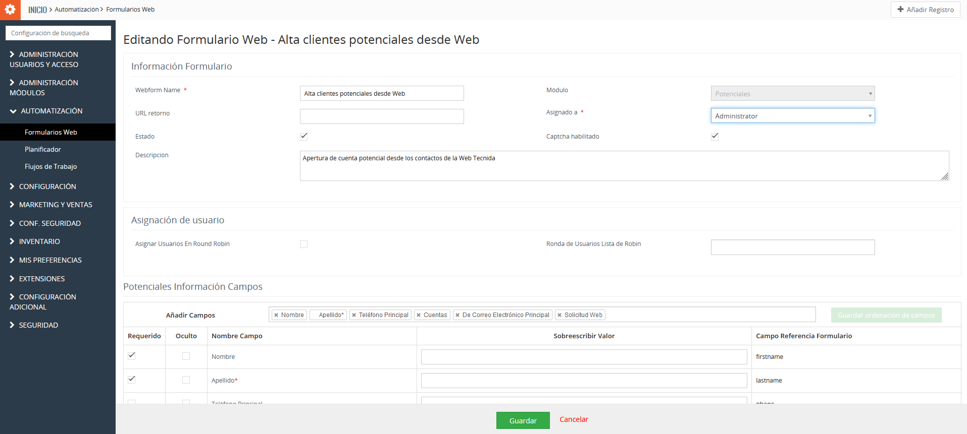
Task: Click the URL retorno input field
Action: 382,116
